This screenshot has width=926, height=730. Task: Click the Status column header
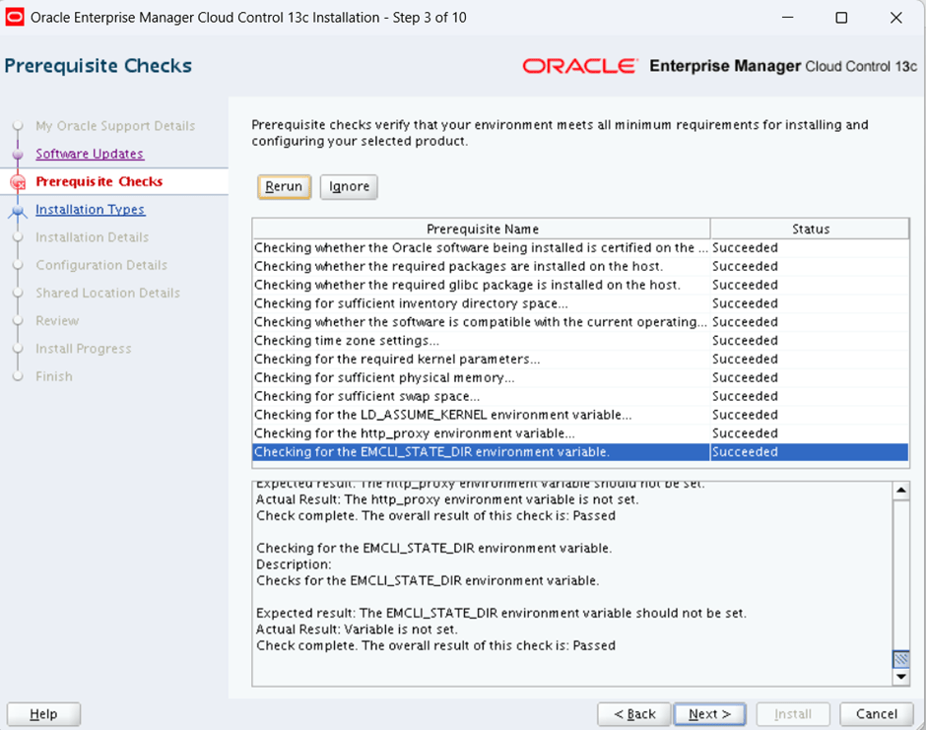pyautogui.click(x=810, y=229)
